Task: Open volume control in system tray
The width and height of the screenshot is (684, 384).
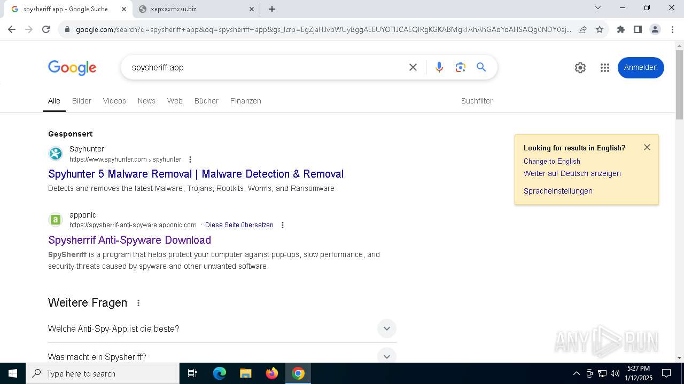Action: pyautogui.click(x=615, y=373)
